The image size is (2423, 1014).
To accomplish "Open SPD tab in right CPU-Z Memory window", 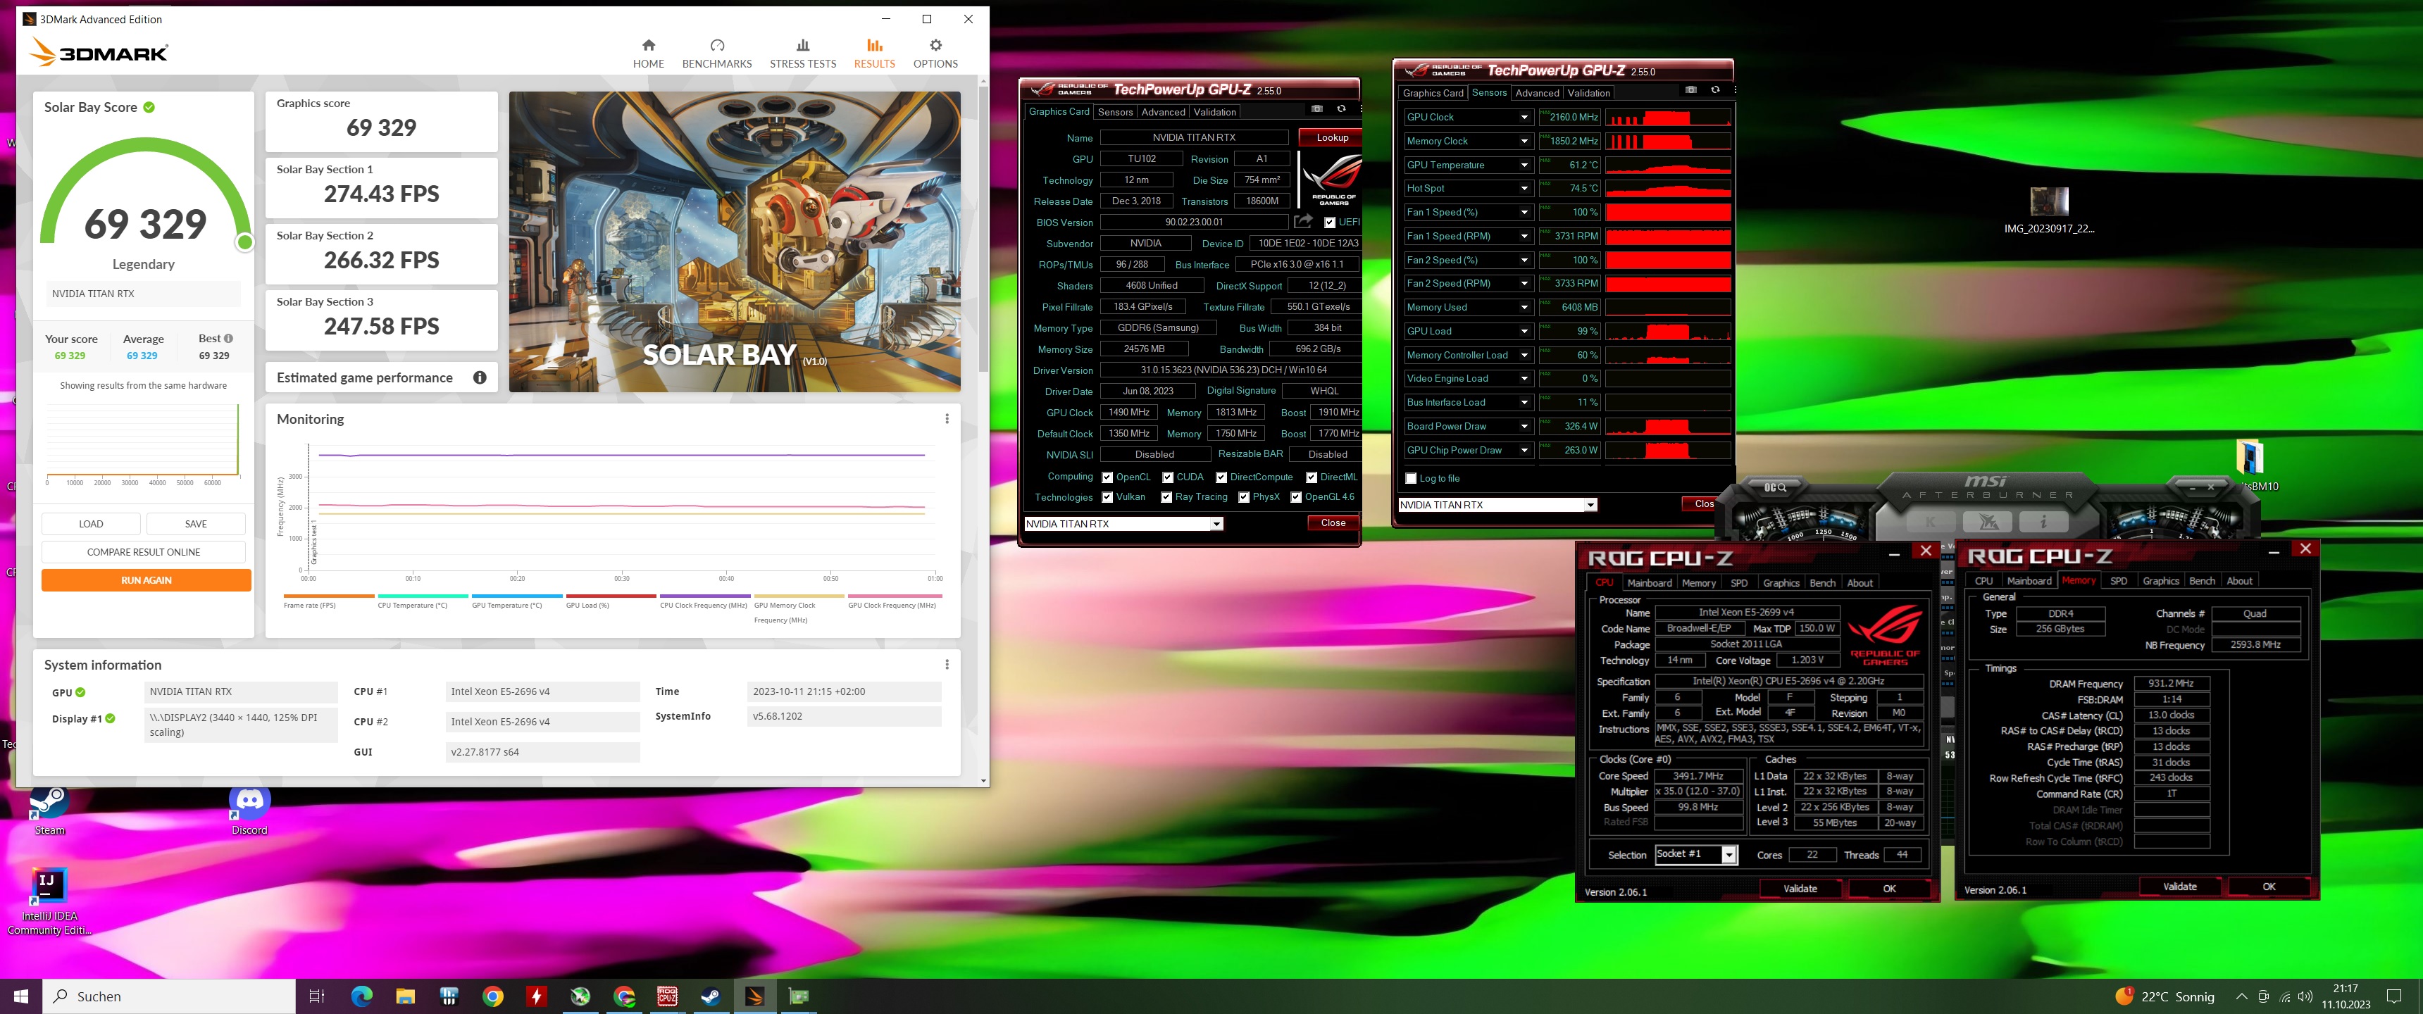I will tap(2118, 582).
